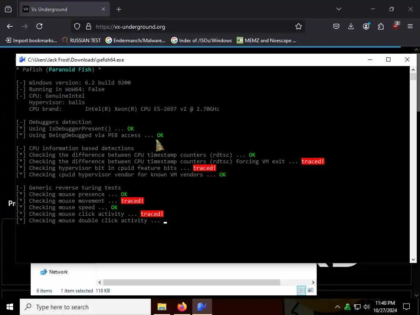This screenshot has width=420, height=315.
Task: Open the taskbar clock and date
Action: point(385,307)
